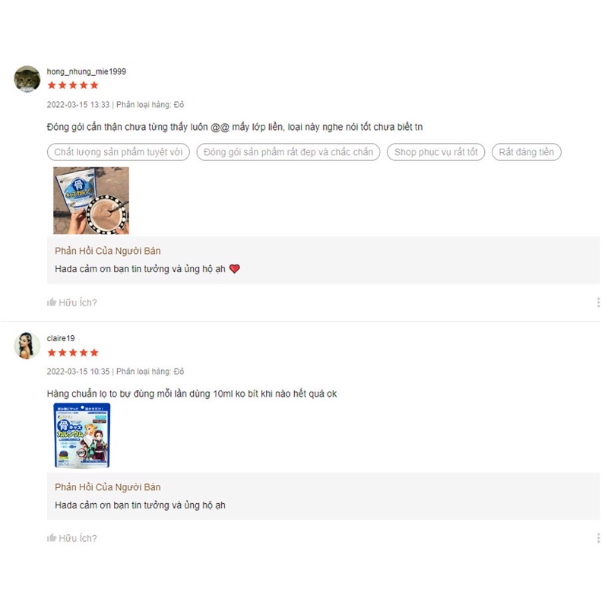Open the username hong_nhung_mie1999 link
608x608 pixels.
tap(87, 71)
